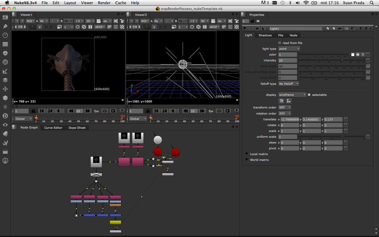Open the Transform nodes menu move icon

point(5,89)
